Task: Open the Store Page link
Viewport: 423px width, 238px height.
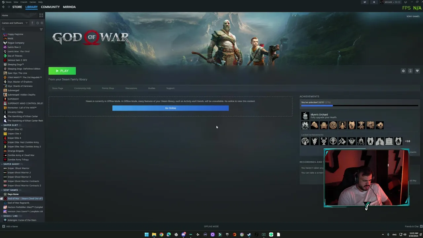Action: (x=58, y=88)
